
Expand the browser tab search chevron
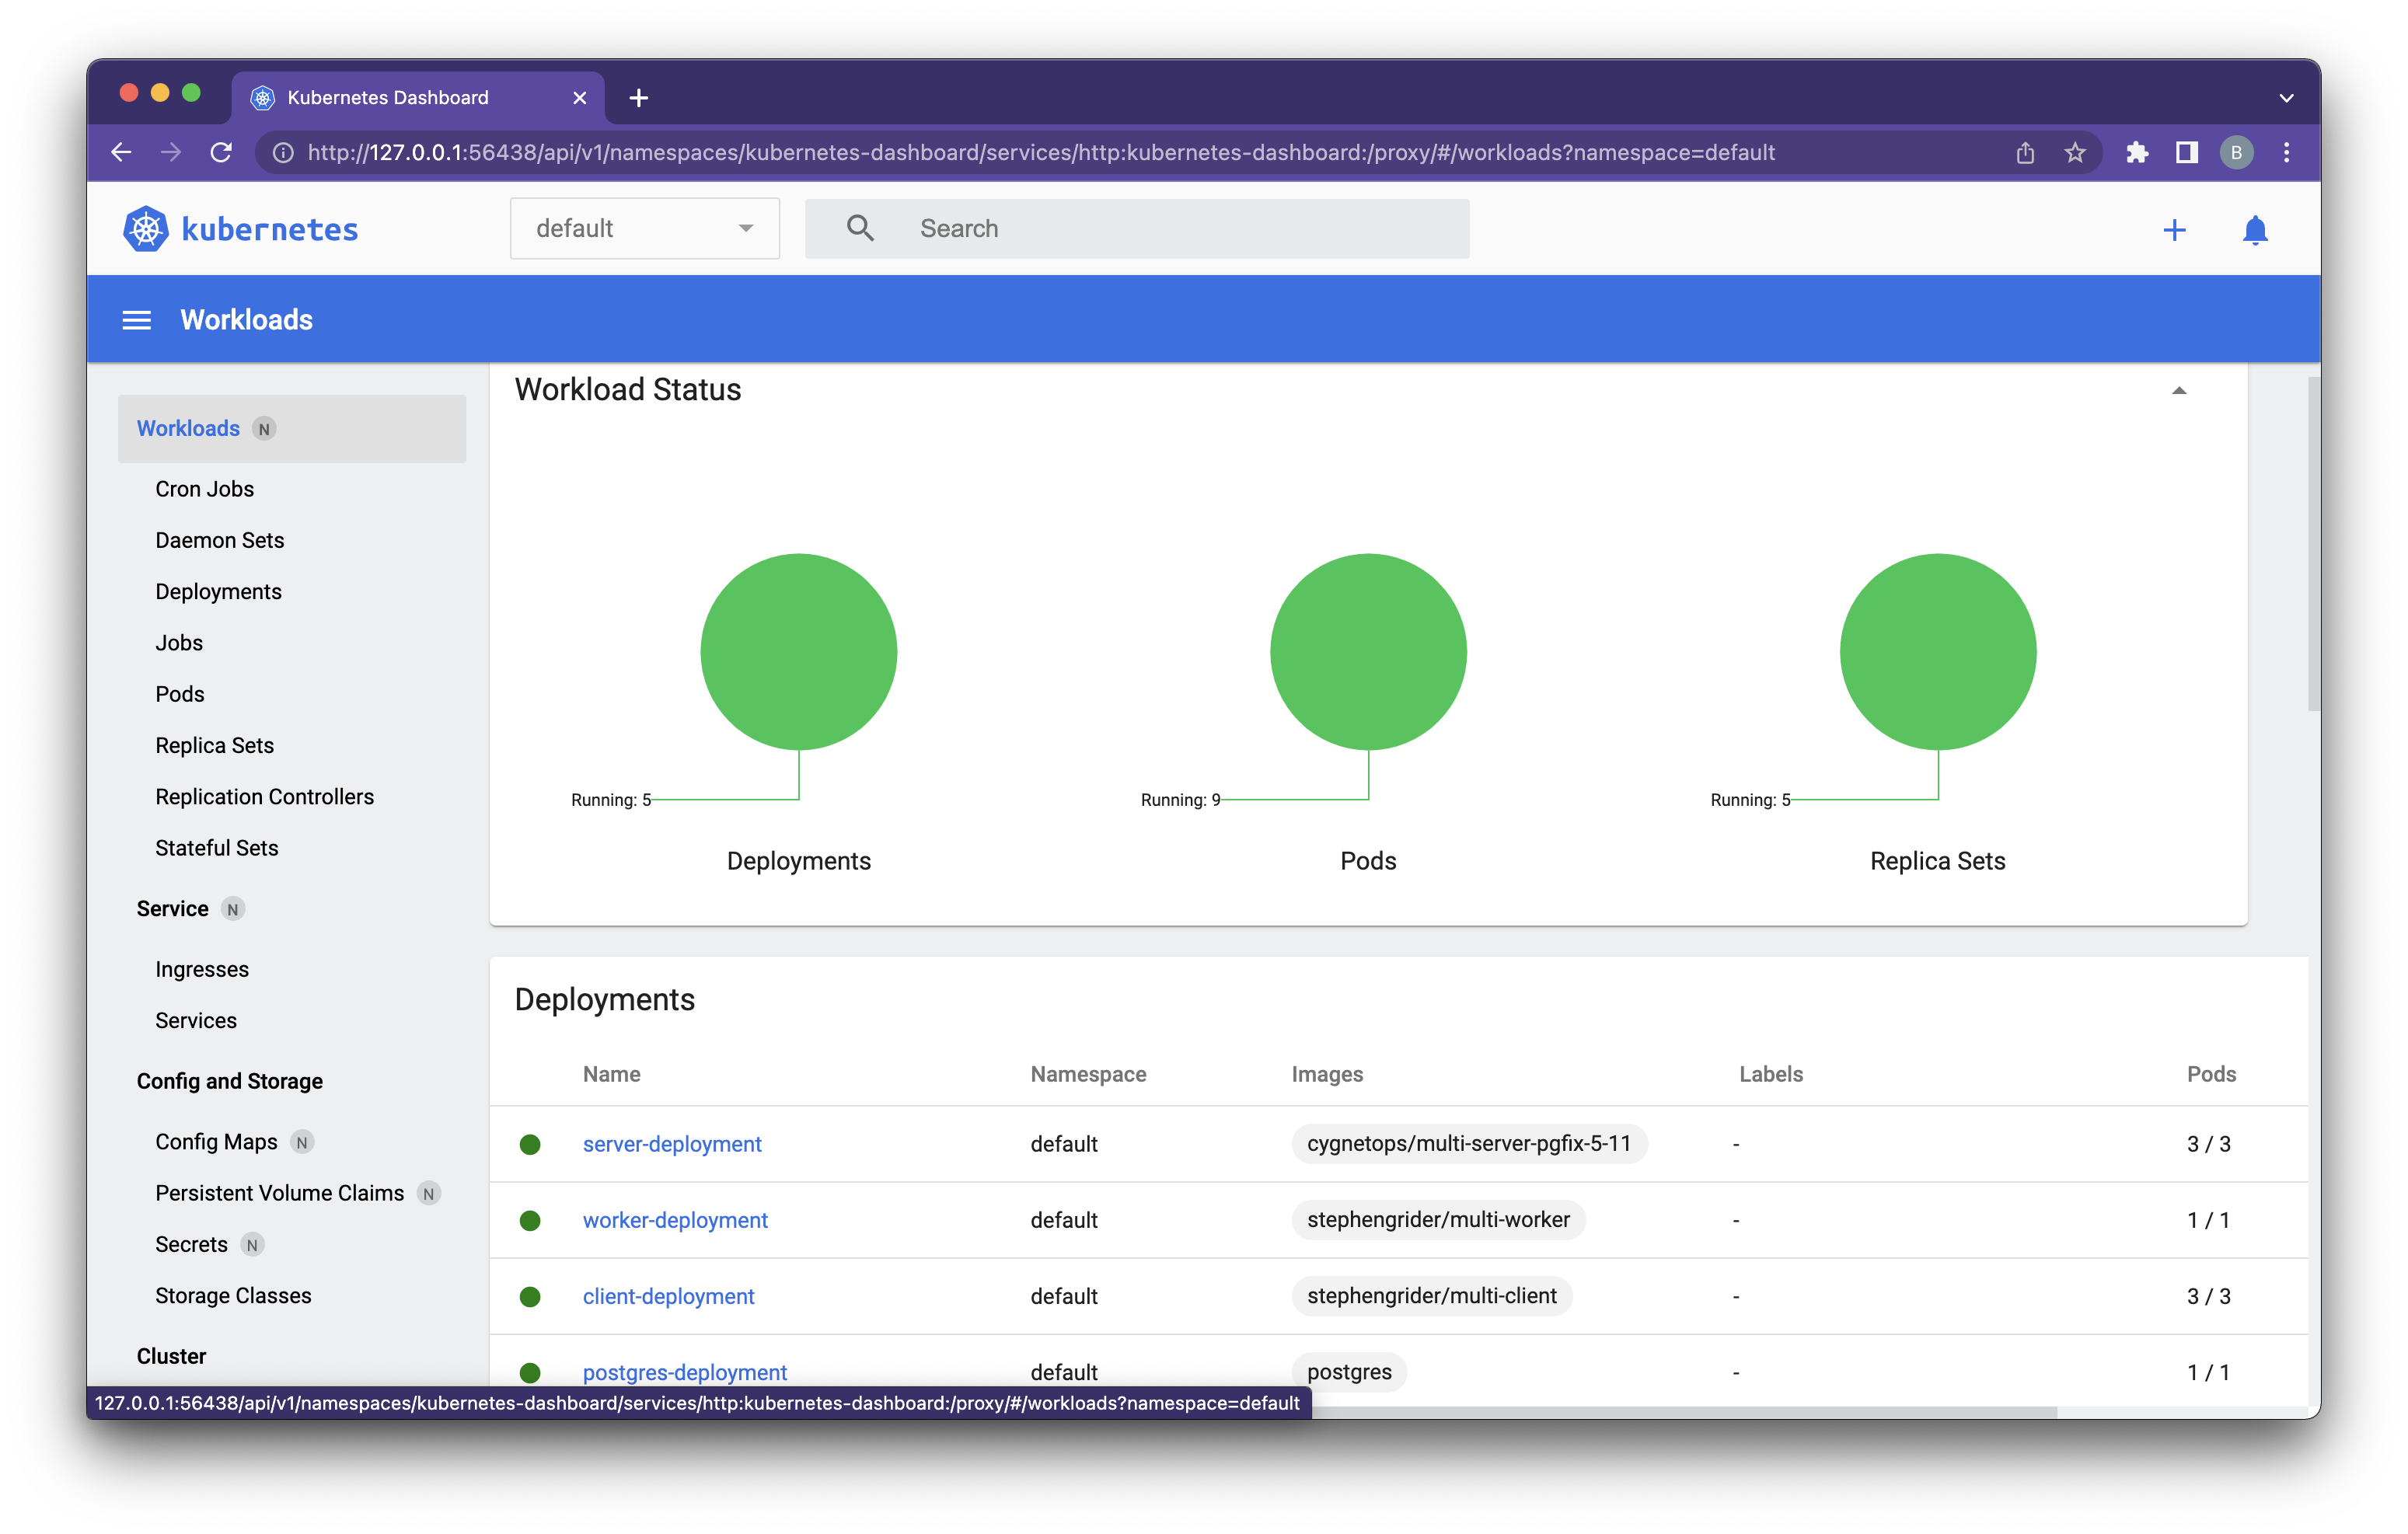[x=2286, y=98]
